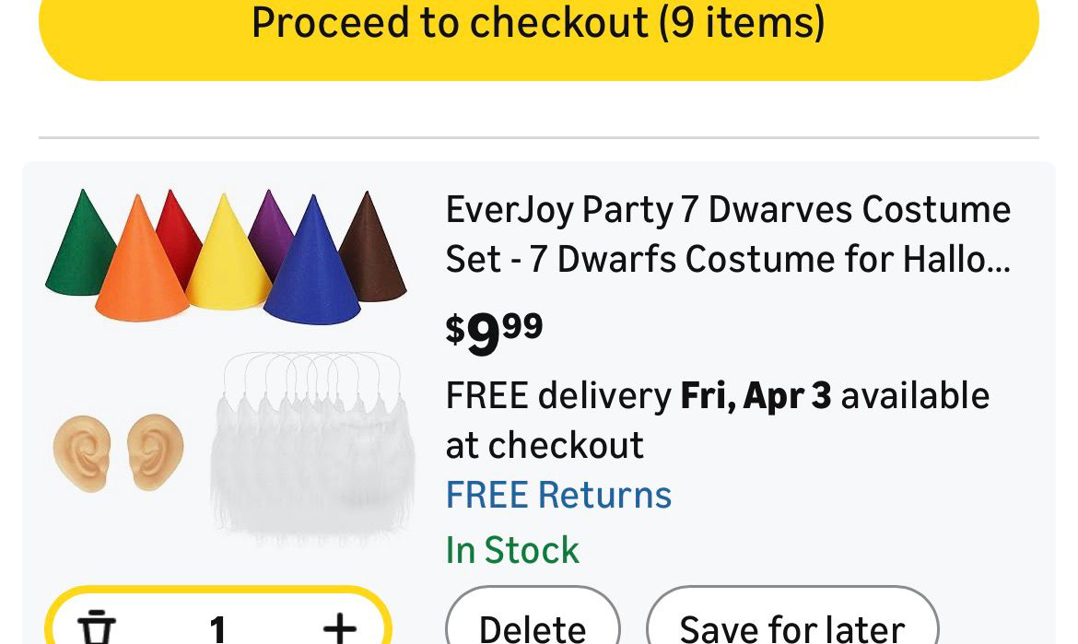Click the $9.99 price

(494, 333)
